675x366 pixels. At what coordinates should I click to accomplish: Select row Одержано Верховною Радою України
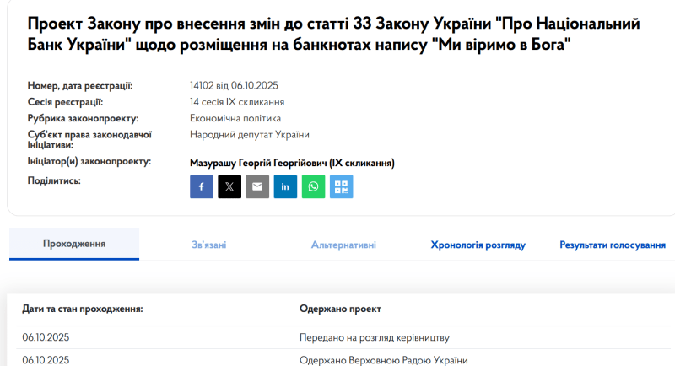coord(383,359)
